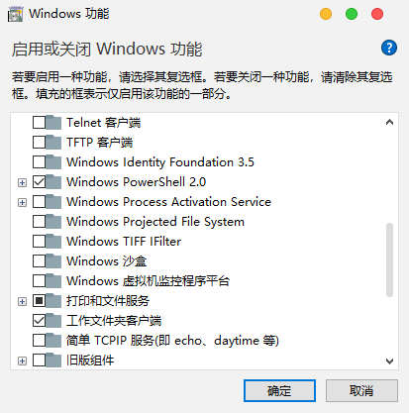This screenshot has width=409, height=413.
Task: Click folder icon next to Windows Projected File System
Action: [x=53, y=222]
